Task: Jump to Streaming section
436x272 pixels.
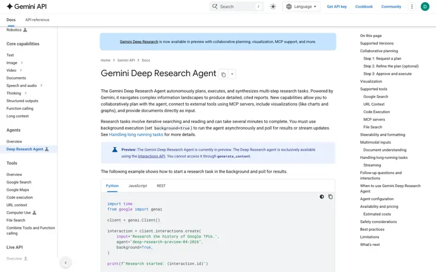Action: [372, 165]
